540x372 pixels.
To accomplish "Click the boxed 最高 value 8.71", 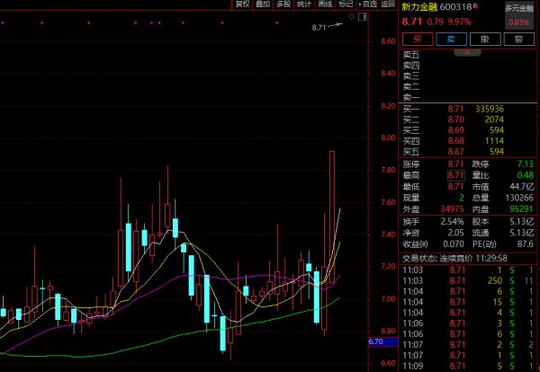I will (x=455, y=175).
